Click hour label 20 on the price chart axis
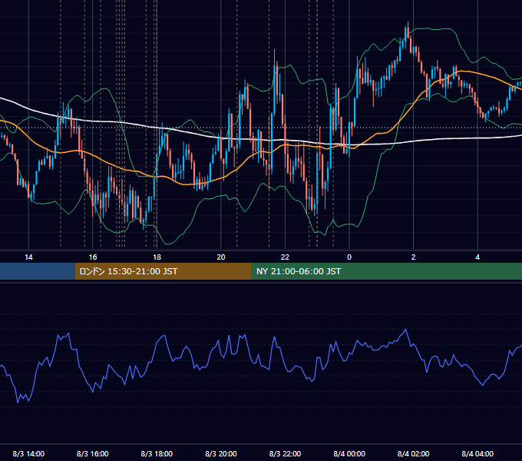The height and width of the screenshot is (461, 522). 221,257
